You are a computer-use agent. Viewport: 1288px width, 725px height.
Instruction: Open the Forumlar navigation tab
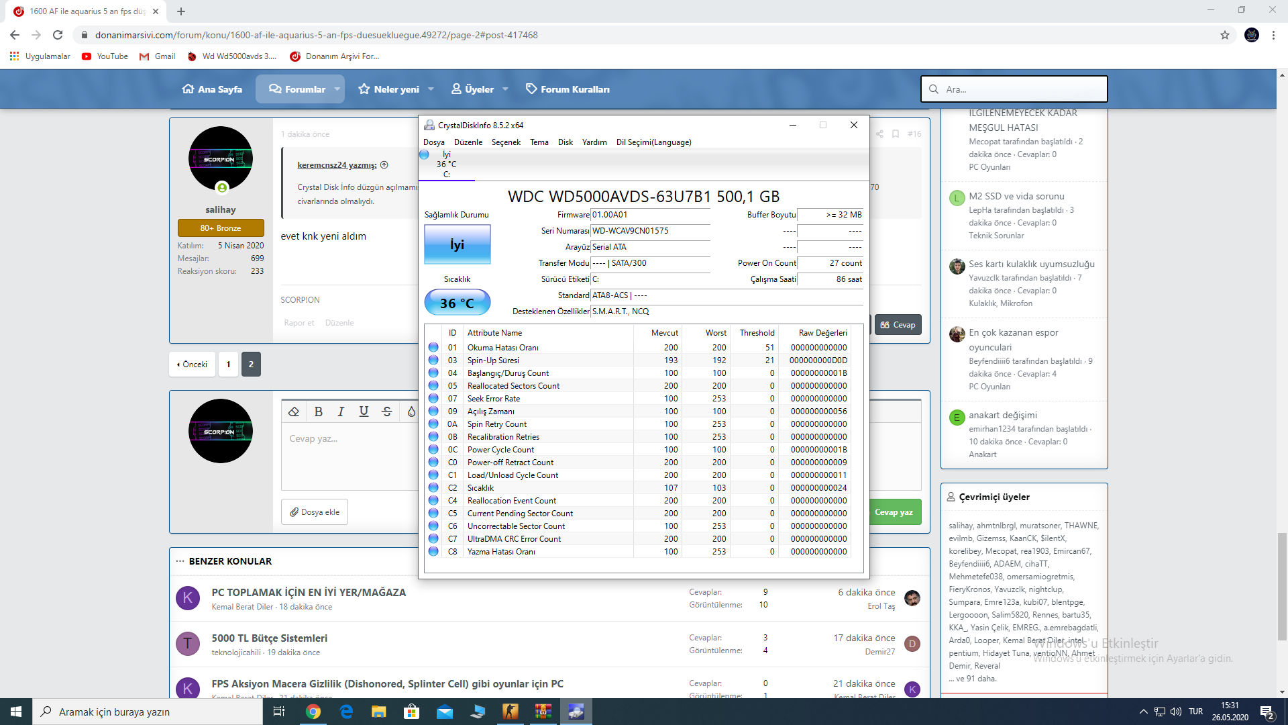pyautogui.click(x=297, y=89)
